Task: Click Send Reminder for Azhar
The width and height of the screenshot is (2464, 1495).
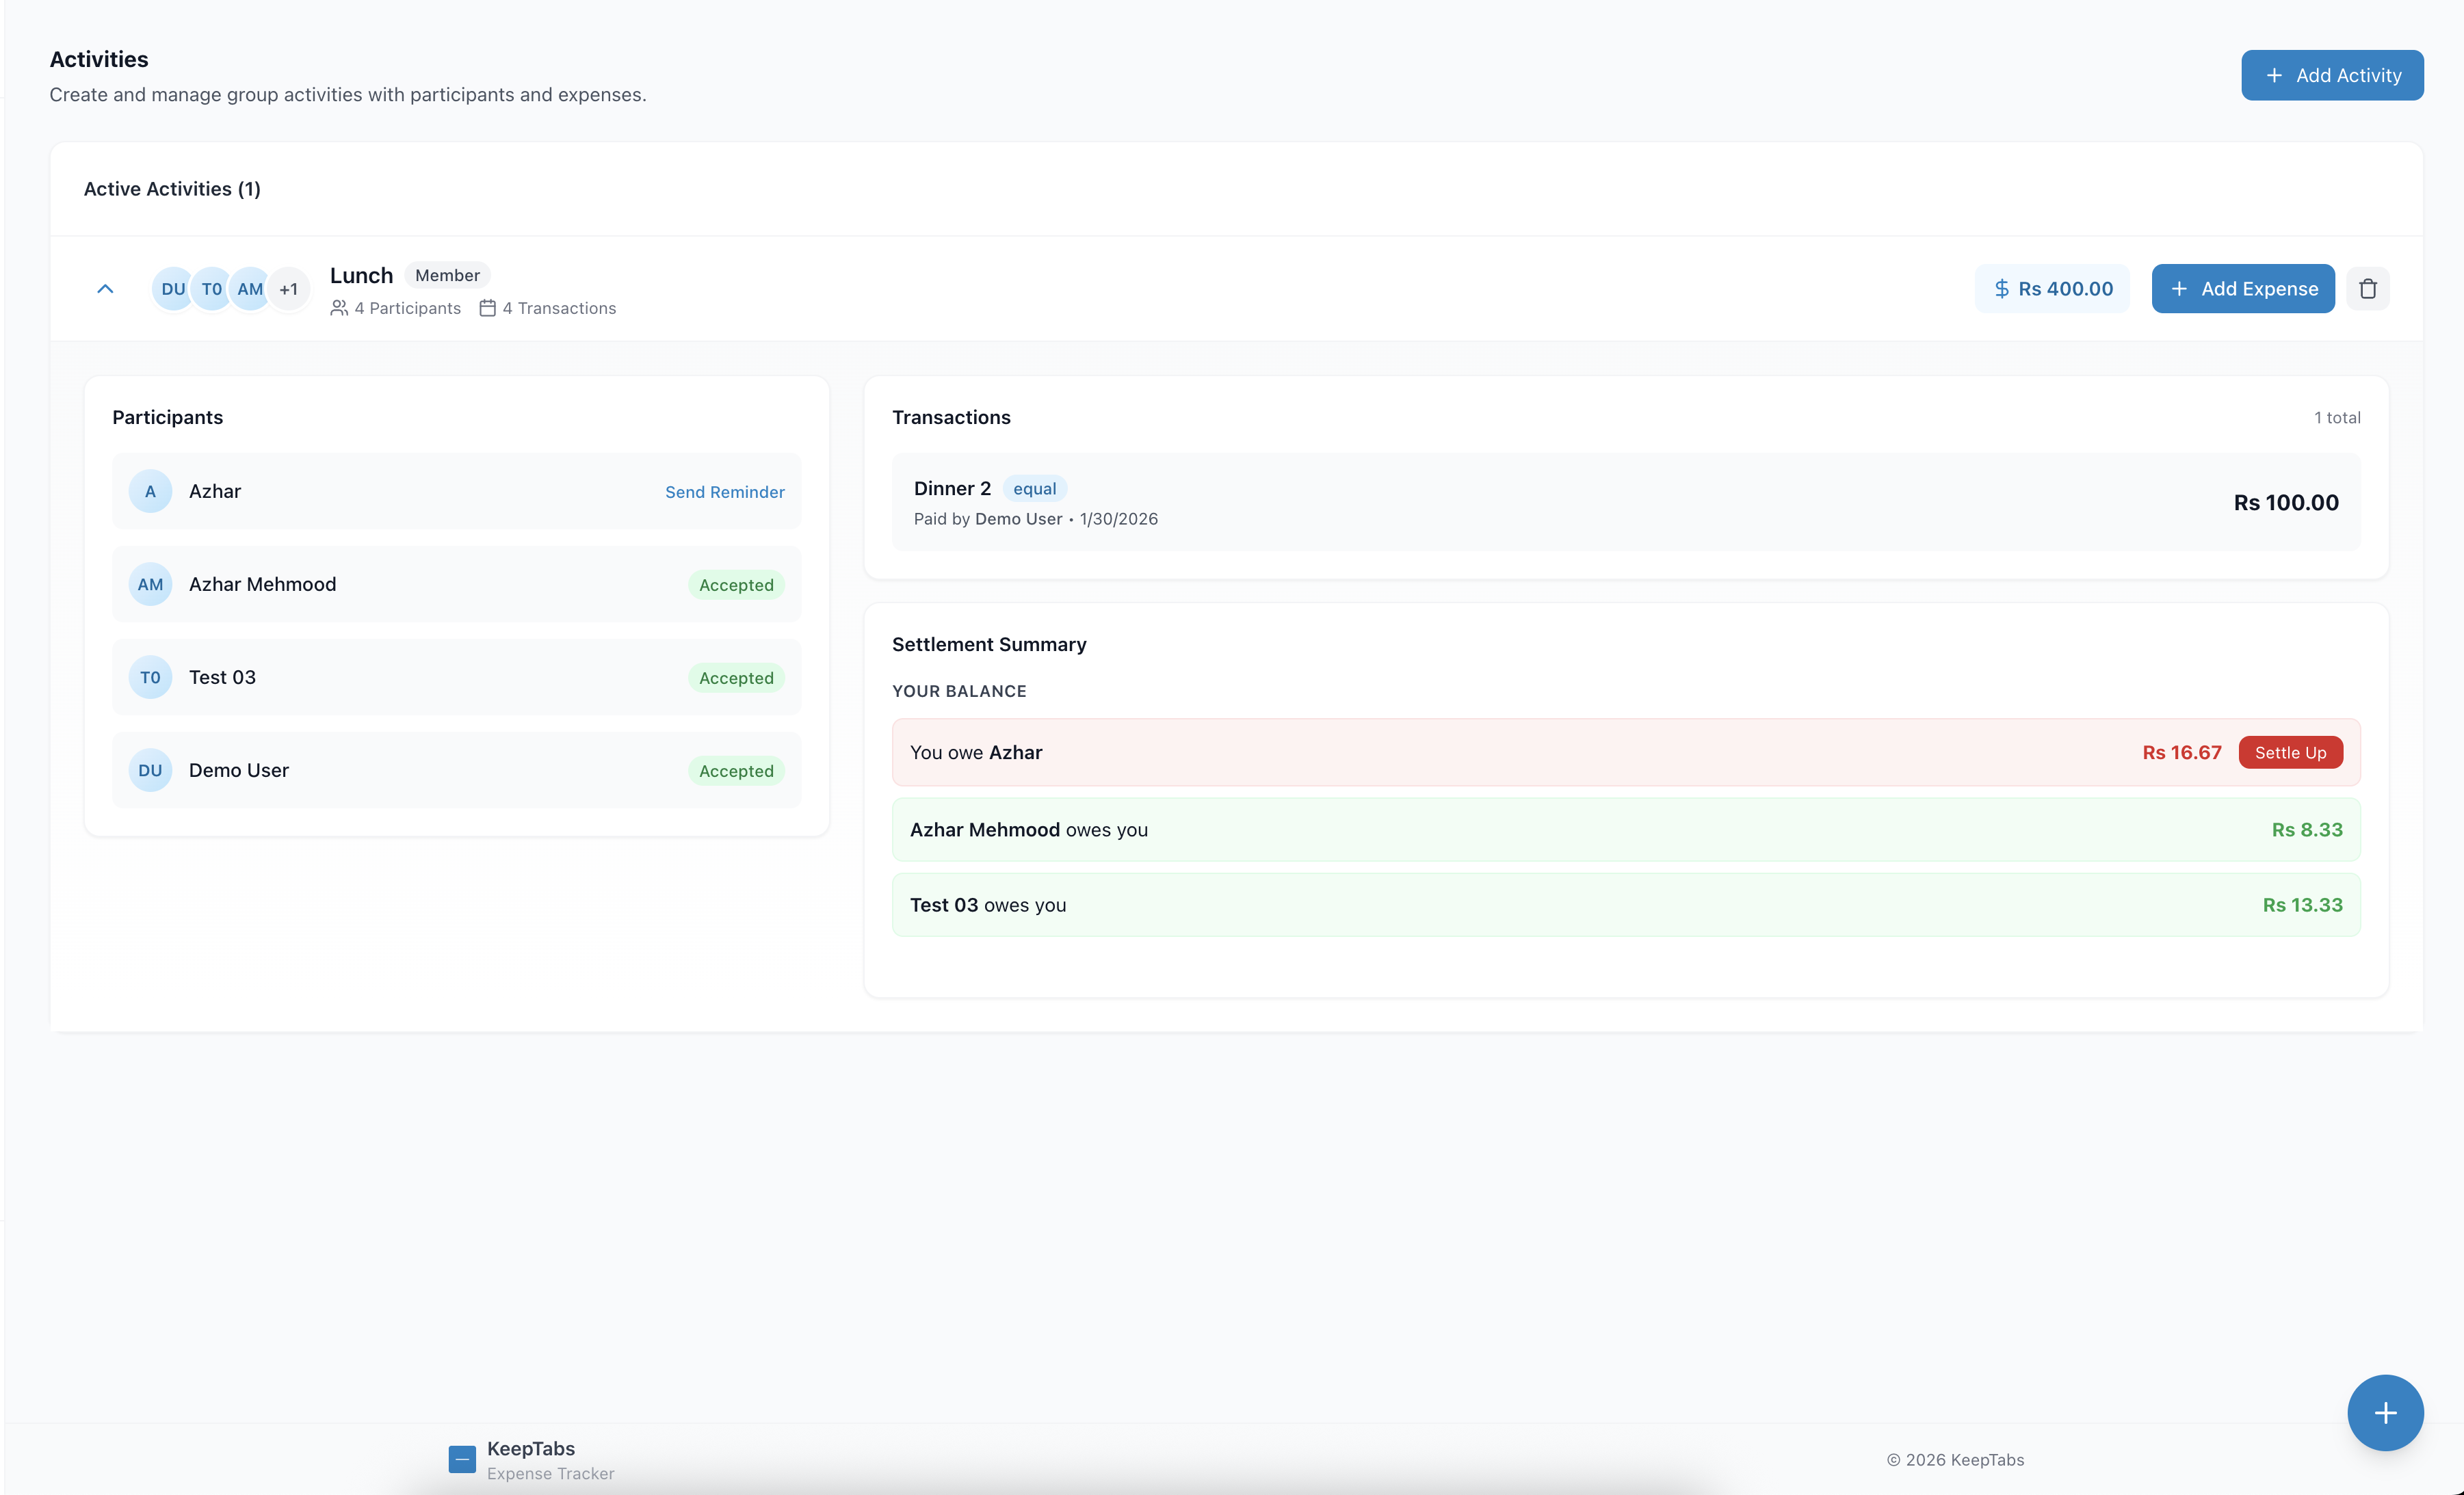Action: tap(724, 492)
